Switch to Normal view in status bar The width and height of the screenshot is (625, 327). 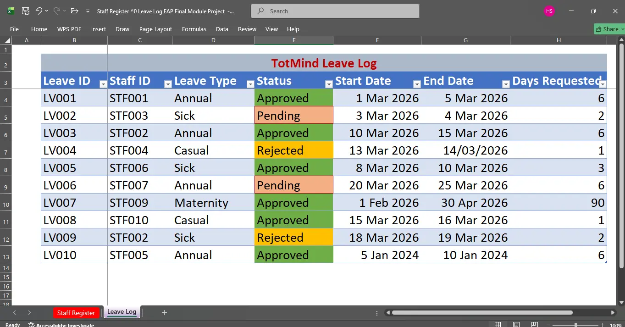(x=498, y=325)
